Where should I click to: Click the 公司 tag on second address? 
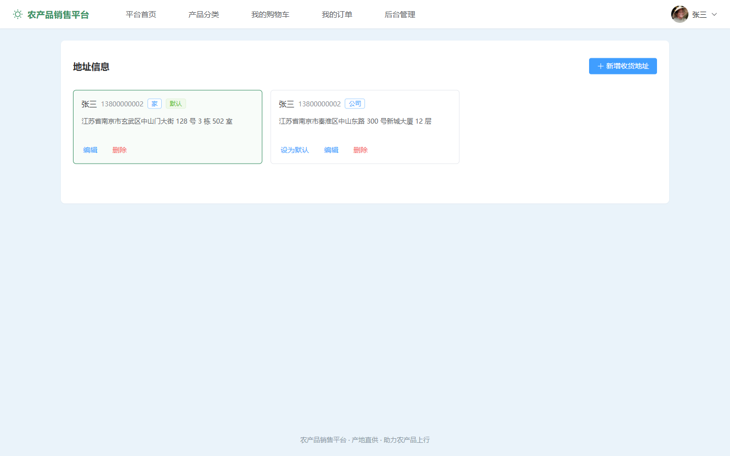point(355,104)
